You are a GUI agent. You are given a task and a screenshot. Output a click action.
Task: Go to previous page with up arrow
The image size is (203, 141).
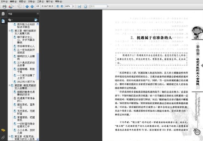pos(27,6)
